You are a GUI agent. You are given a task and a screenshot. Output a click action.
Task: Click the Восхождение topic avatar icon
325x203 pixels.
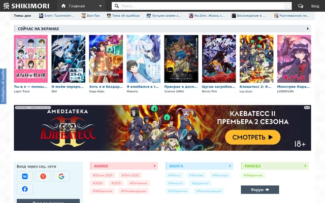[234, 16]
